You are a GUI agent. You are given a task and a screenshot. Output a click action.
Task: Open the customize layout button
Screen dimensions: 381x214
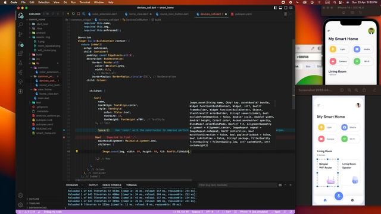(291, 8)
